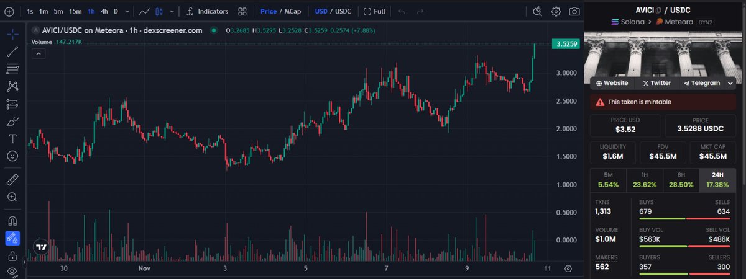Expand the timeframe dropdown arrow
The width and height of the screenshot is (746, 279).
coord(127,11)
